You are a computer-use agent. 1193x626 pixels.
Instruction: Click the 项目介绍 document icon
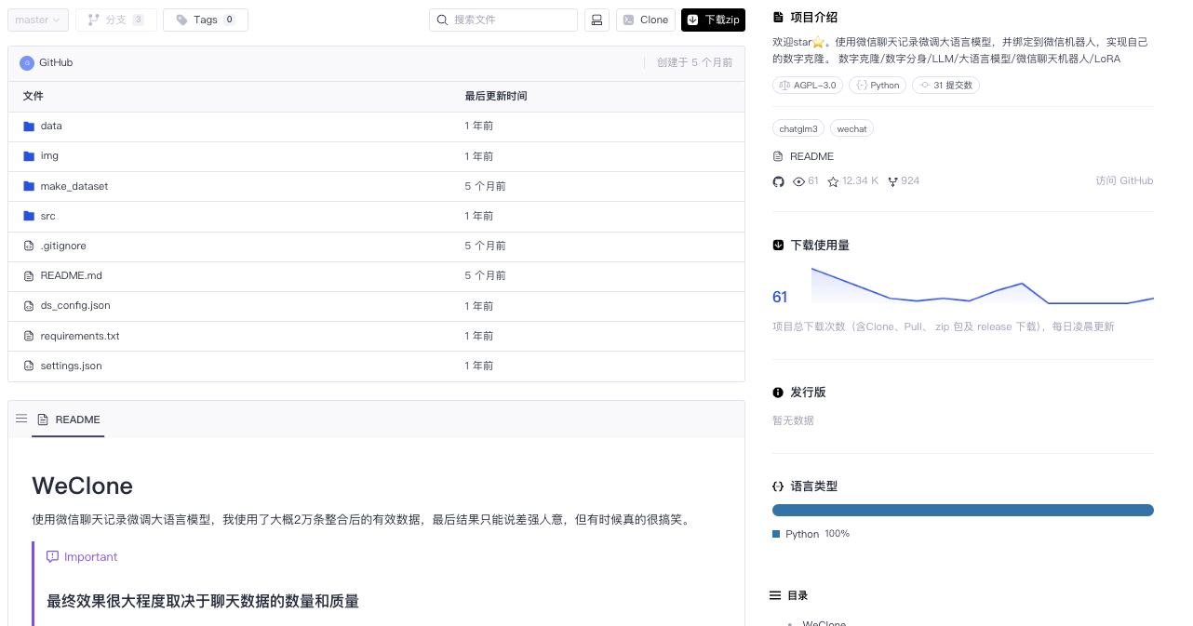[x=778, y=17]
